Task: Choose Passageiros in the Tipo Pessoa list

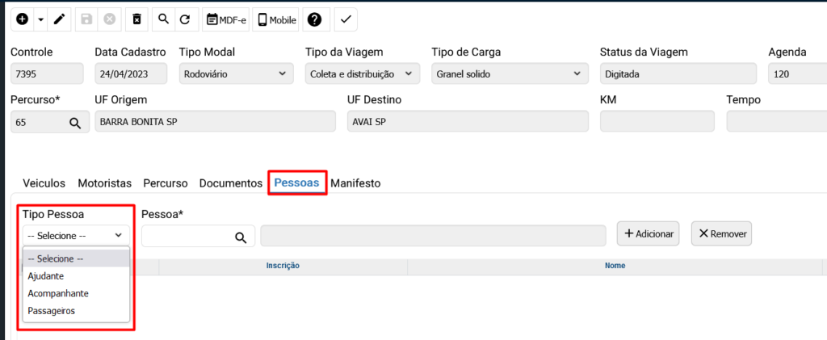Action: [x=51, y=310]
